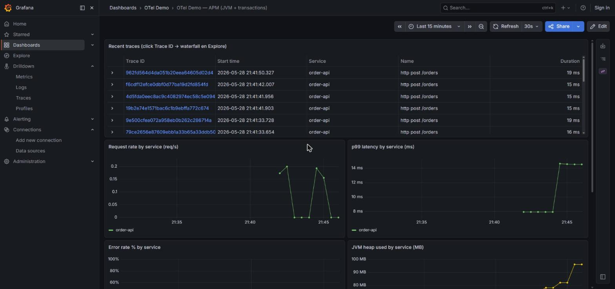Expand the Starred section chevron
This screenshot has width=615, height=289.
point(92,35)
